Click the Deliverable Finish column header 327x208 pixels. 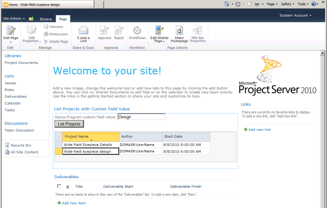tap(186, 186)
